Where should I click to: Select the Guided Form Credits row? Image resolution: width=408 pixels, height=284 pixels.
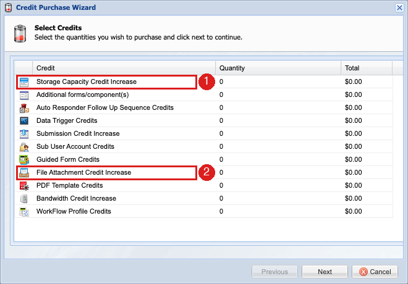point(203,159)
